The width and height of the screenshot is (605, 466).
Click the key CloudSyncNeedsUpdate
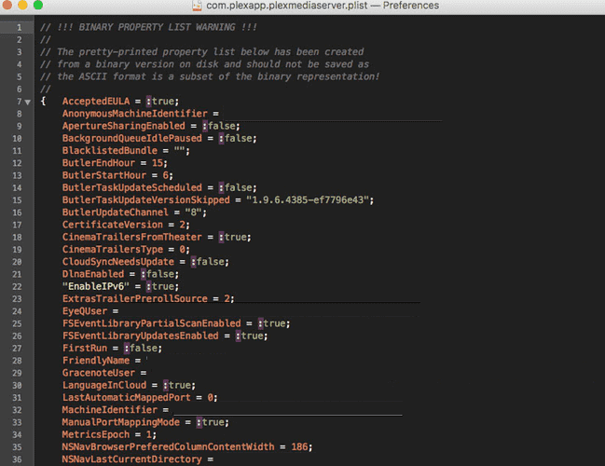tap(118, 262)
